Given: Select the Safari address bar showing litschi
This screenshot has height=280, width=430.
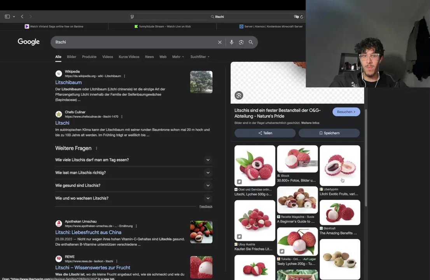Looking at the screenshot, I should pos(217,17).
